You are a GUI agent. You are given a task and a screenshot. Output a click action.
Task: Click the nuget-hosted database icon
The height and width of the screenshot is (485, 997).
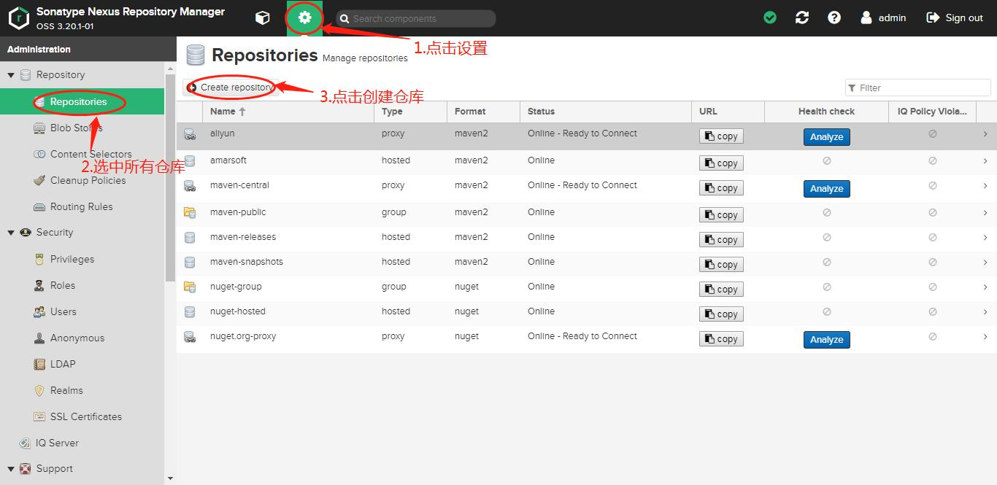click(x=190, y=312)
